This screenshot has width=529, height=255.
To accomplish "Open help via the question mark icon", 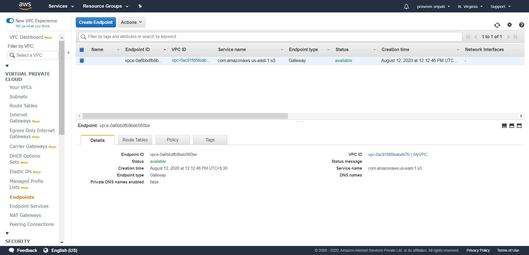I will pyautogui.click(x=522, y=25).
